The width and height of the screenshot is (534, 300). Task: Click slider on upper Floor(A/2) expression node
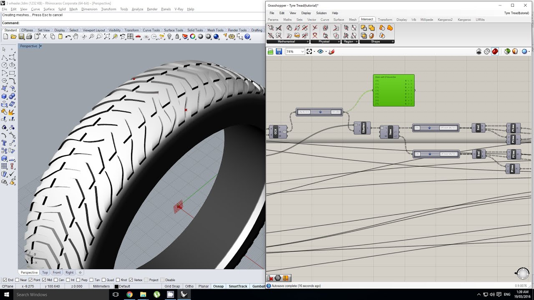pos(430,128)
